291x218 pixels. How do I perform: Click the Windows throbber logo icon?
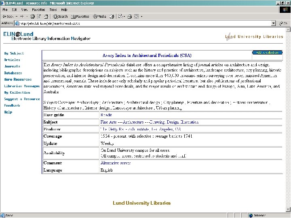tap(285, 10)
